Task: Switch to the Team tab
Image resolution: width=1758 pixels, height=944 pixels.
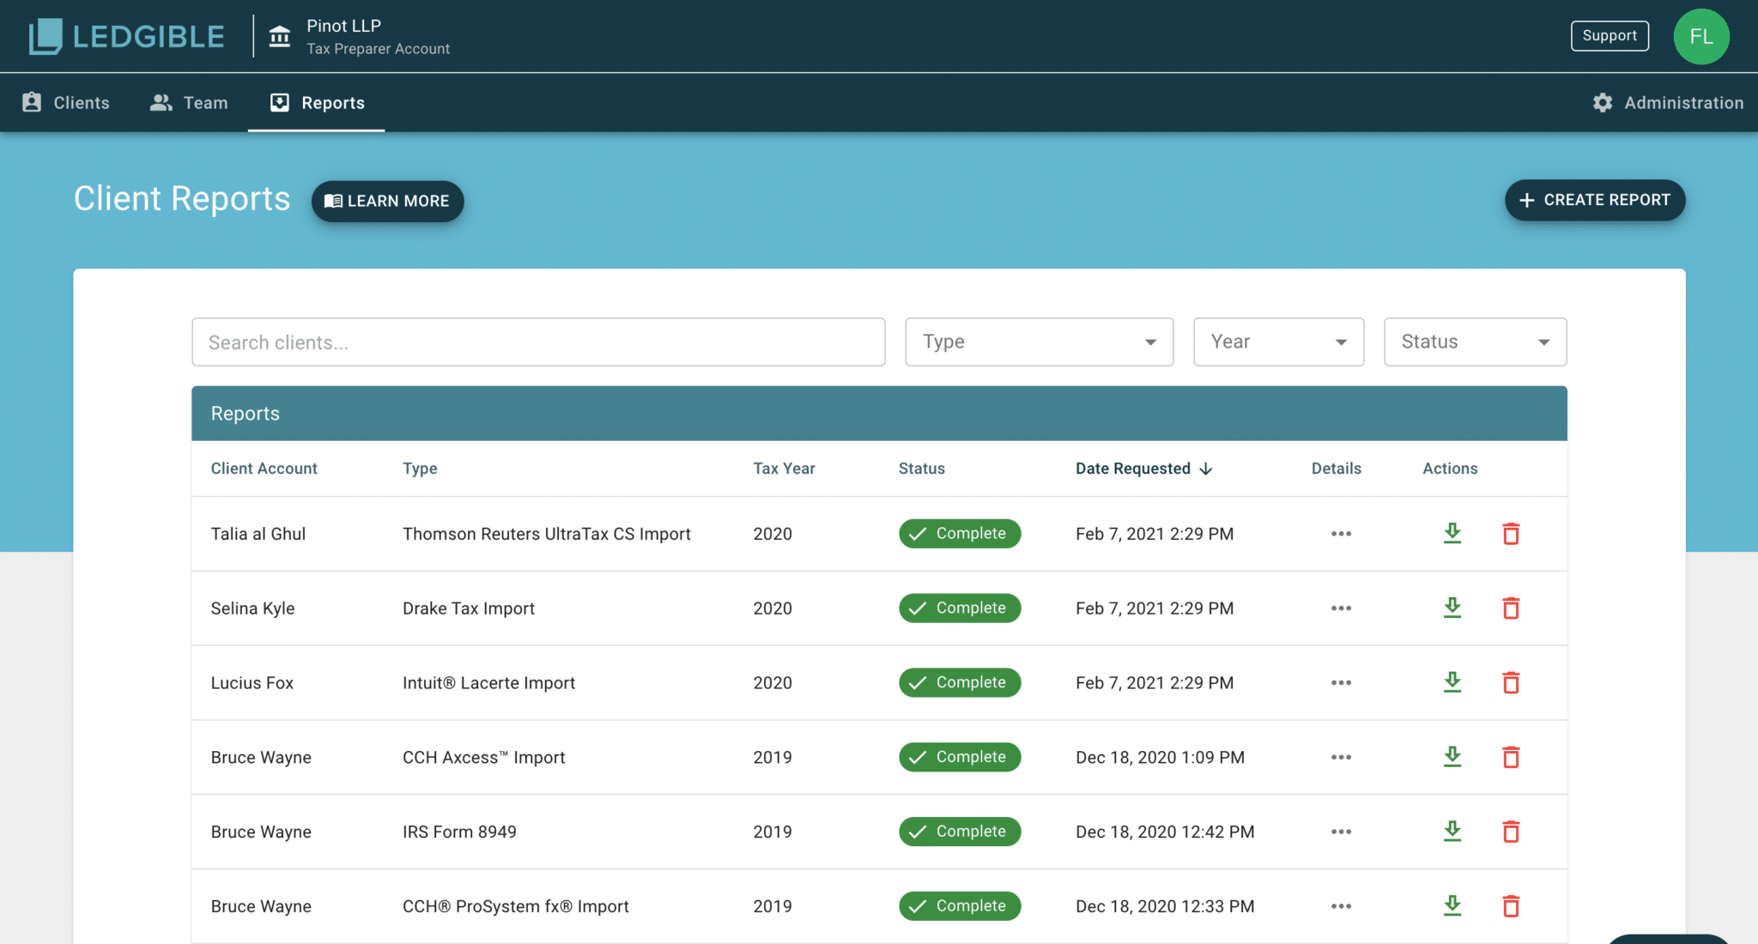Action: [x=189, y=103]
